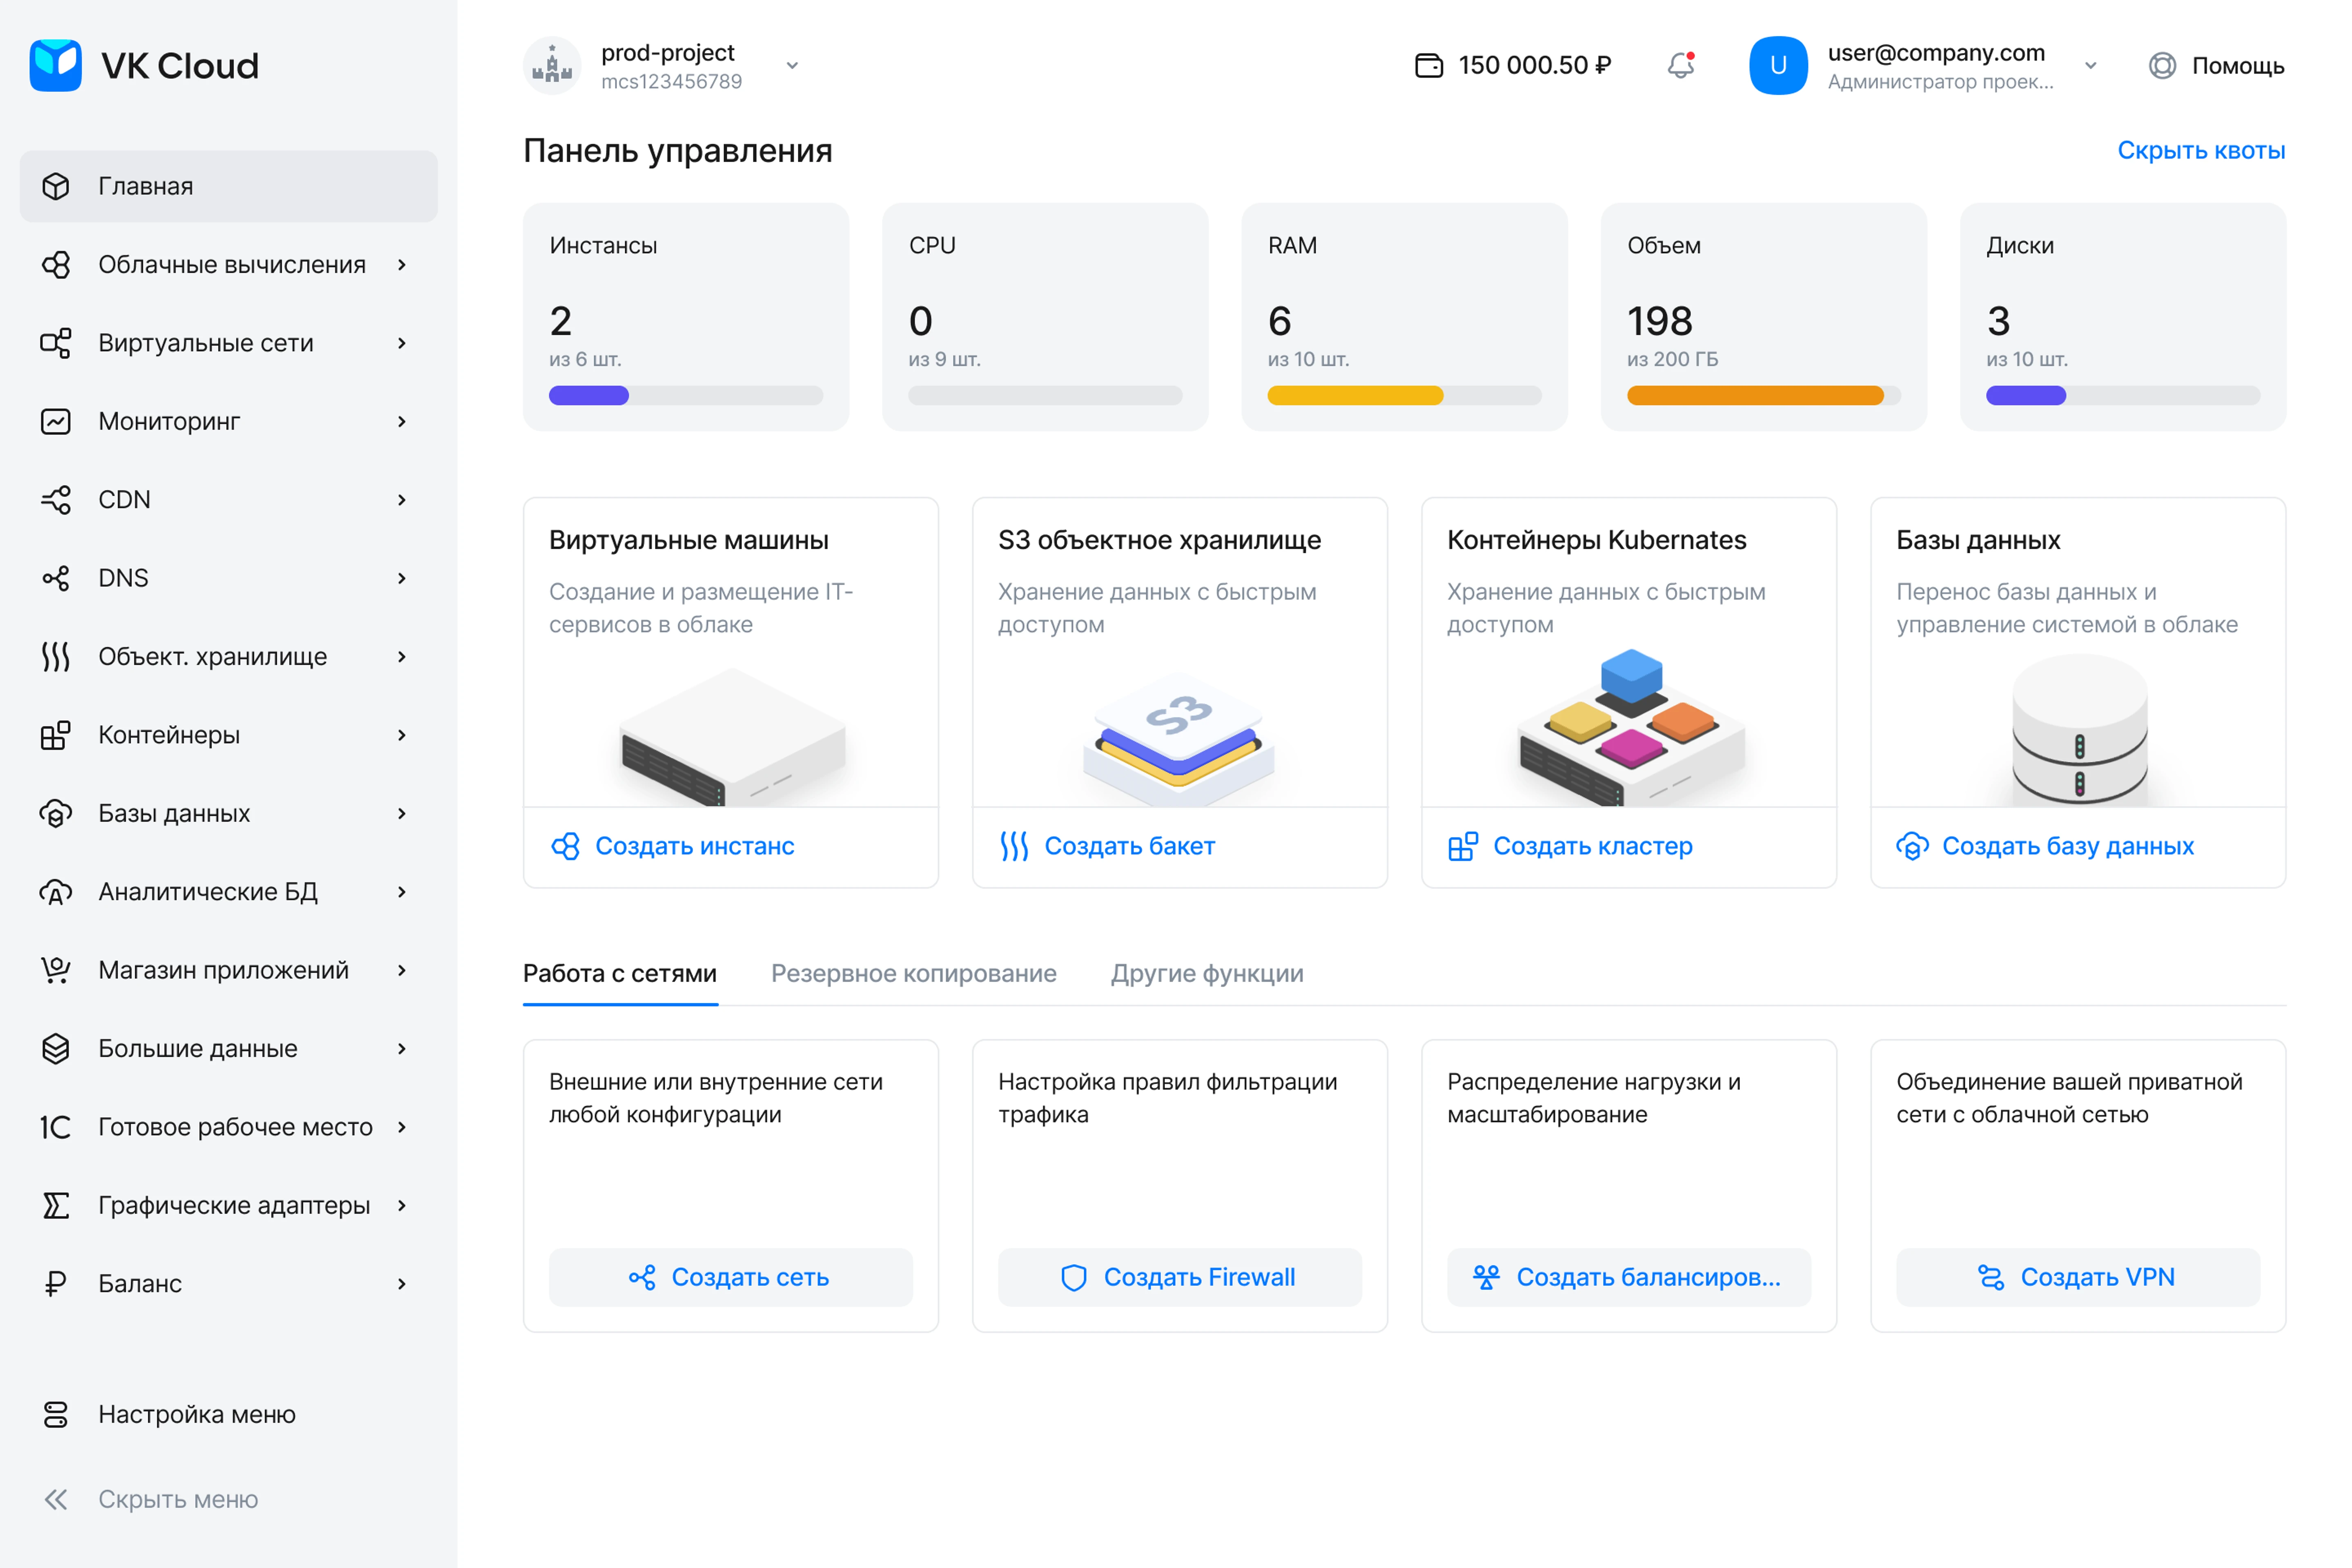Expand Магазин приложений chevron
Image resolution: width=2352 pixels, height=1568 pixels.
point(402,970)
